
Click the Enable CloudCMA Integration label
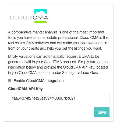click(38, 81)
